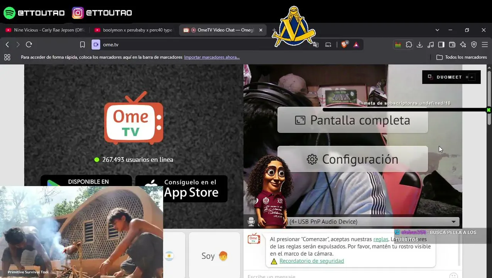492x278 pixels.
Task: Close the OmeTV Video Chat tab
Action: coord(261,30)
